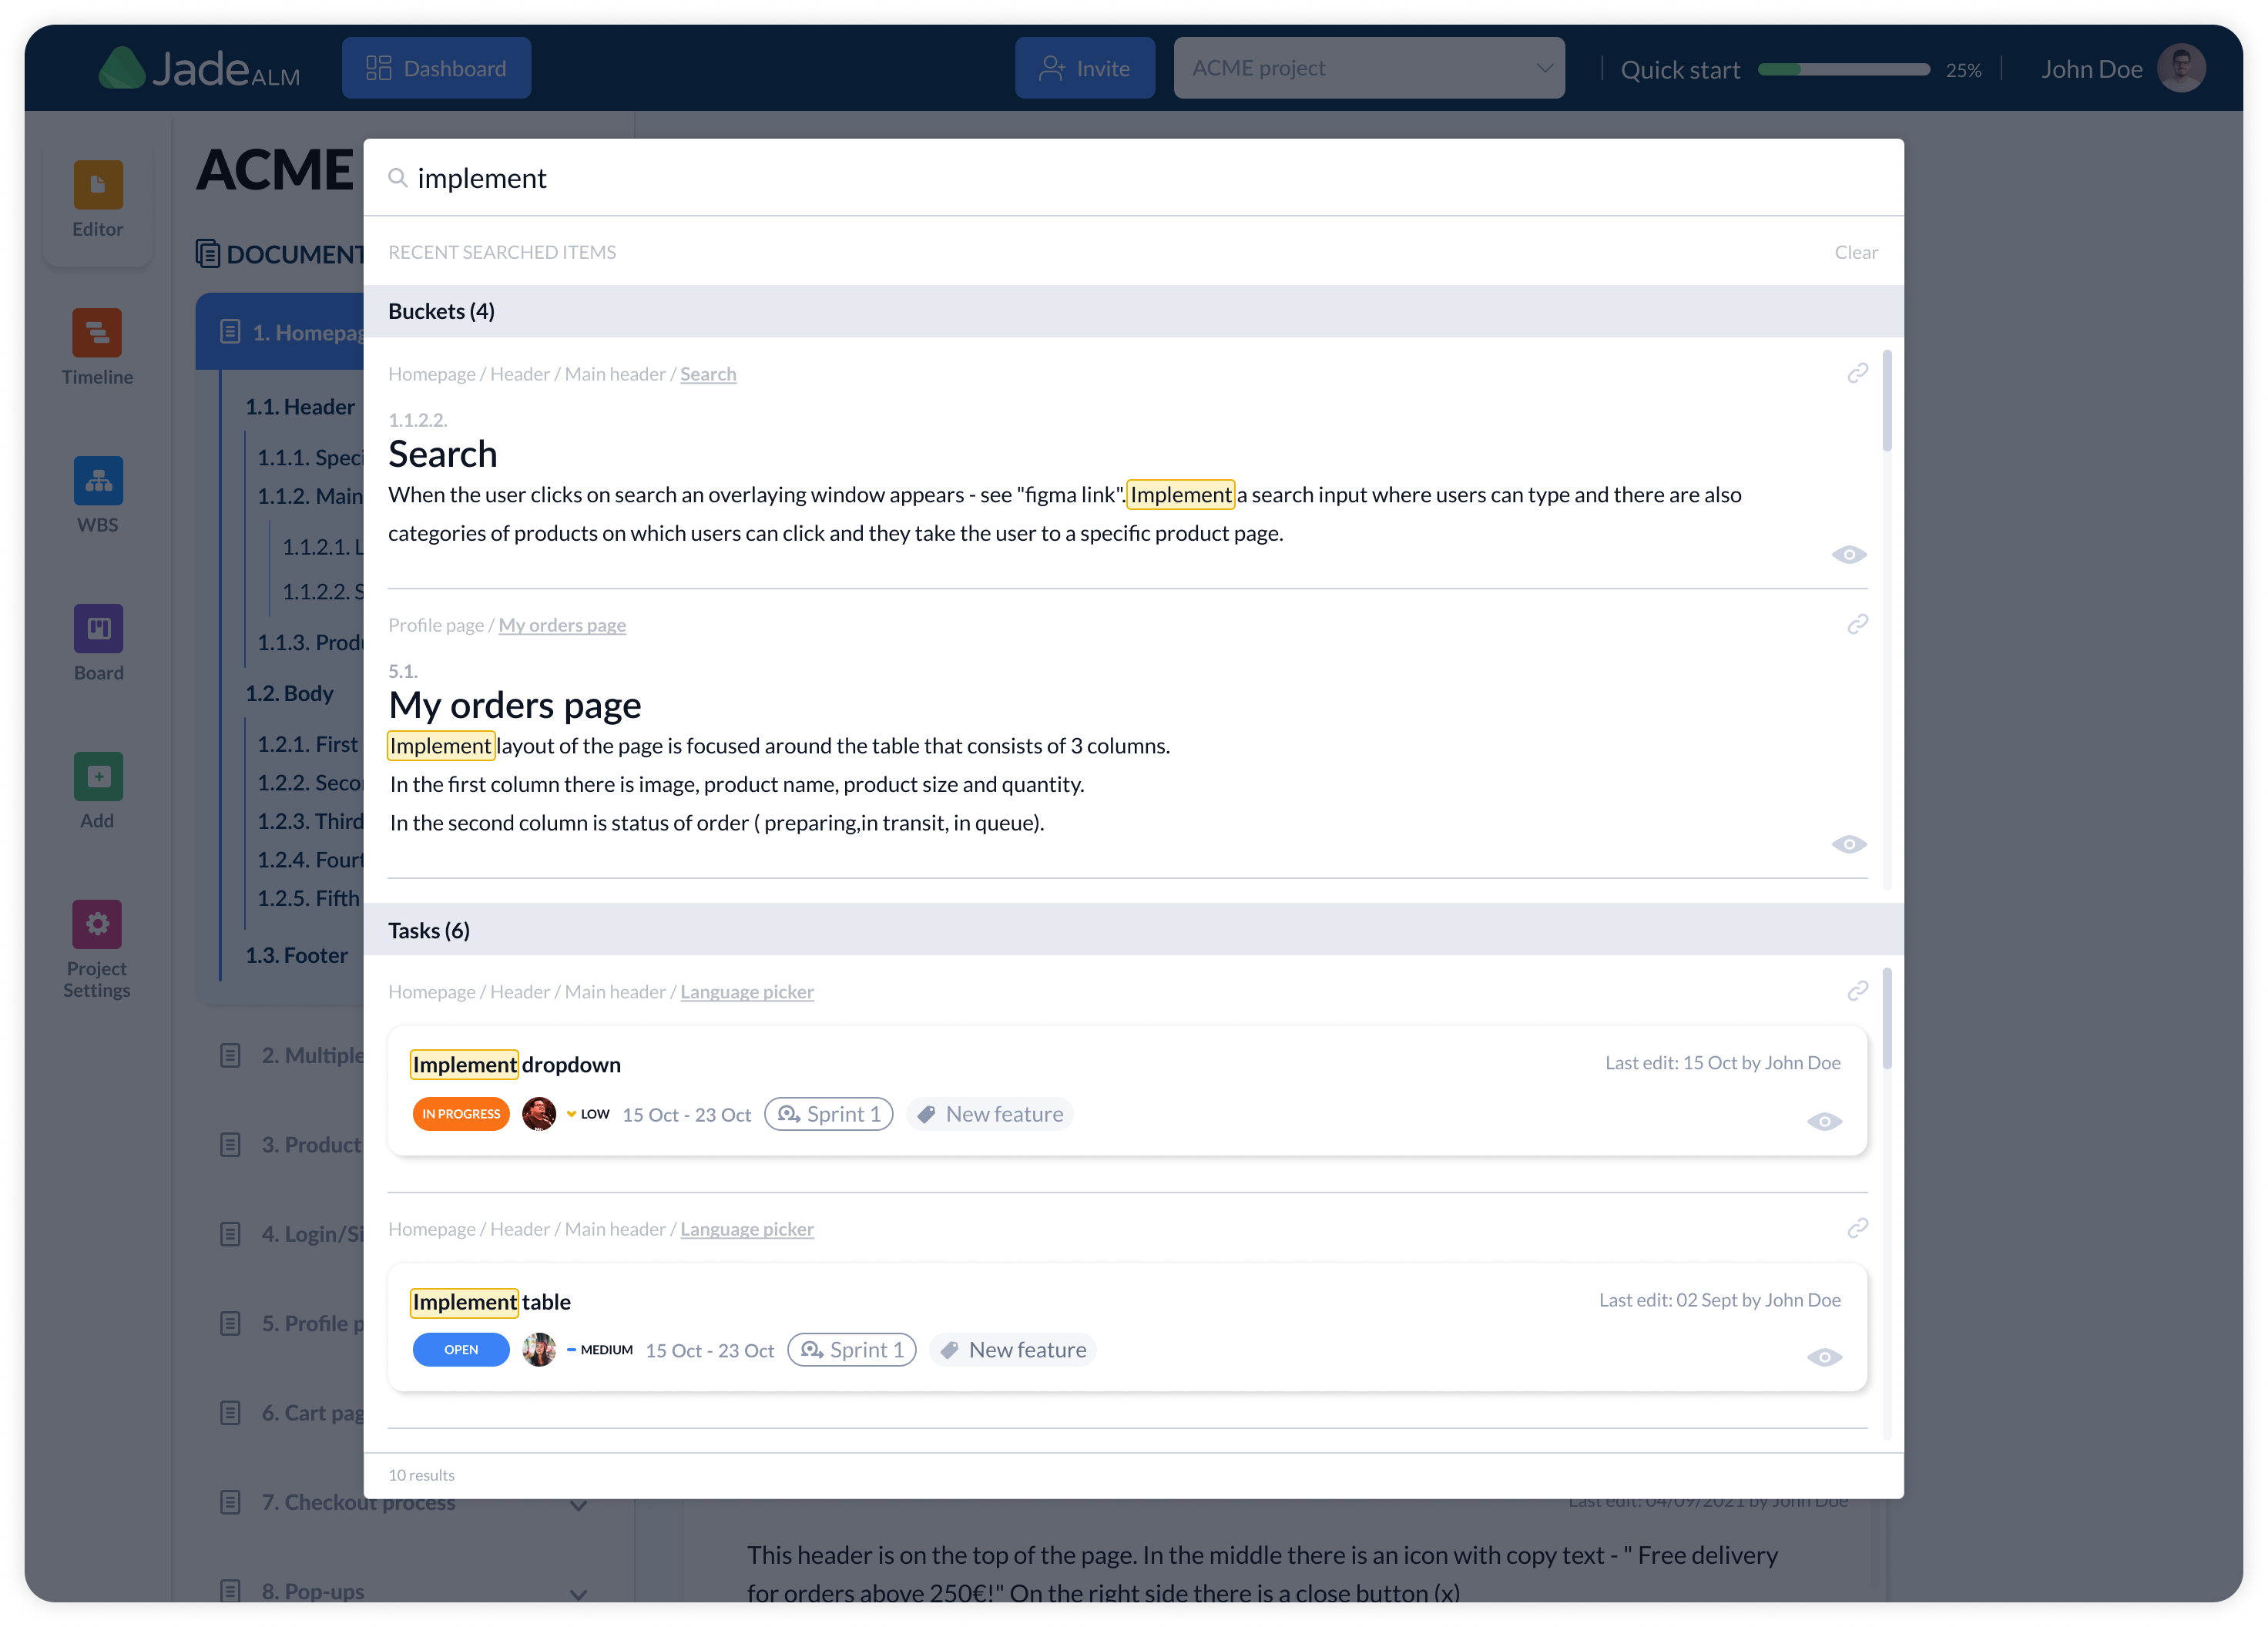Click the John Doe user name
The height and width of the screenshot is (1627, 2268).
[x=2092, y=69]
